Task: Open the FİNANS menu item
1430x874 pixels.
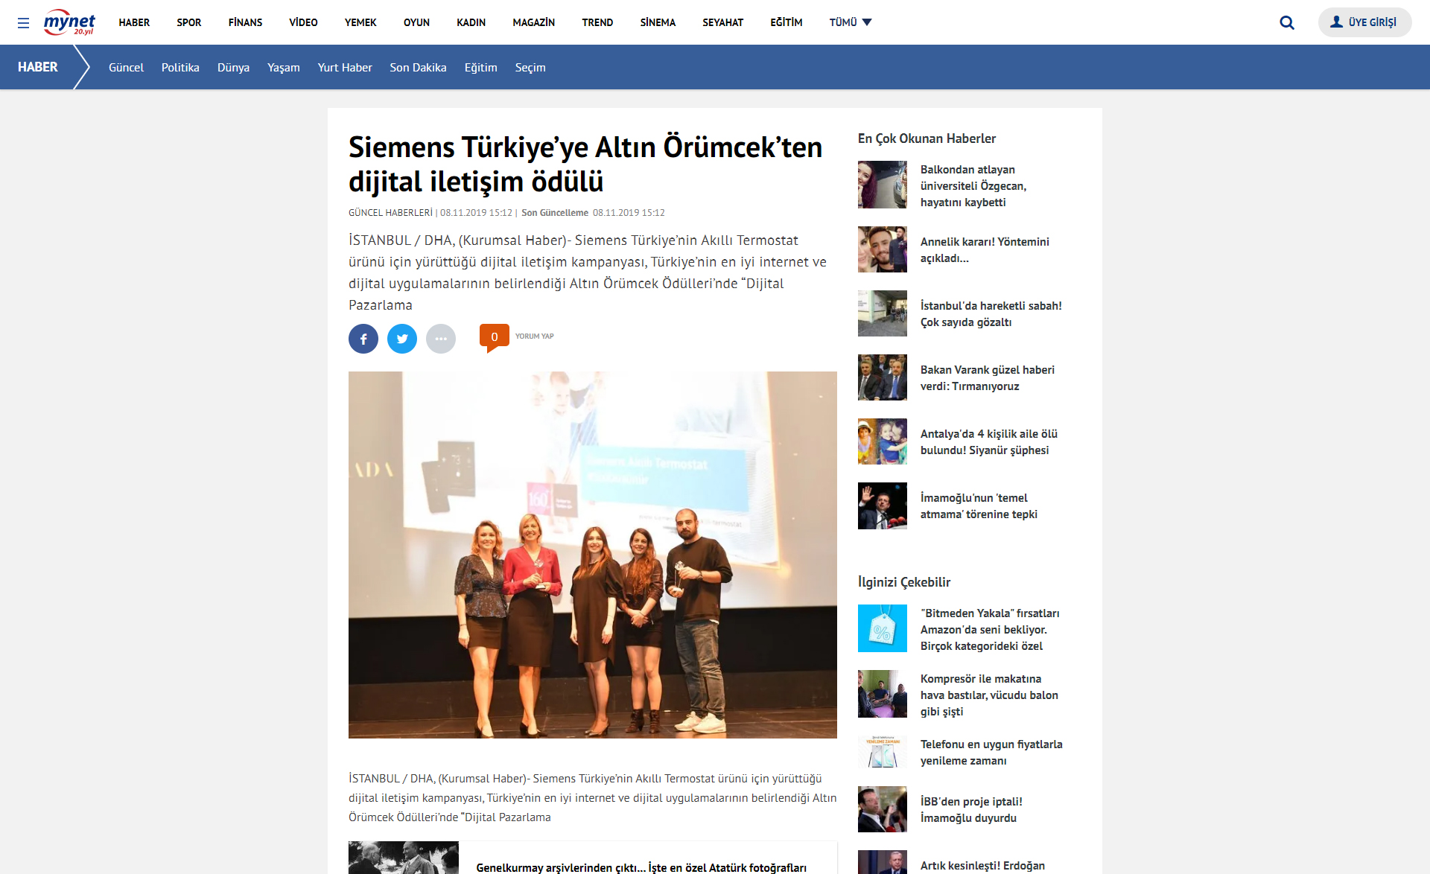Action: [245, 22]
